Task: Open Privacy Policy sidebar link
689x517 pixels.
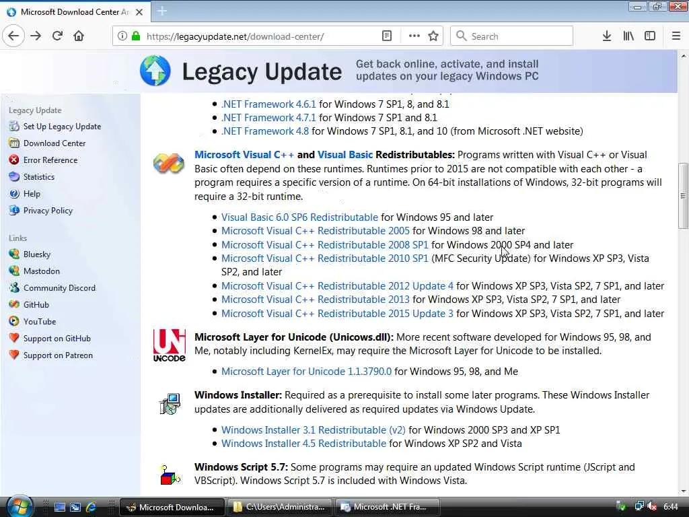Action: 48,211
